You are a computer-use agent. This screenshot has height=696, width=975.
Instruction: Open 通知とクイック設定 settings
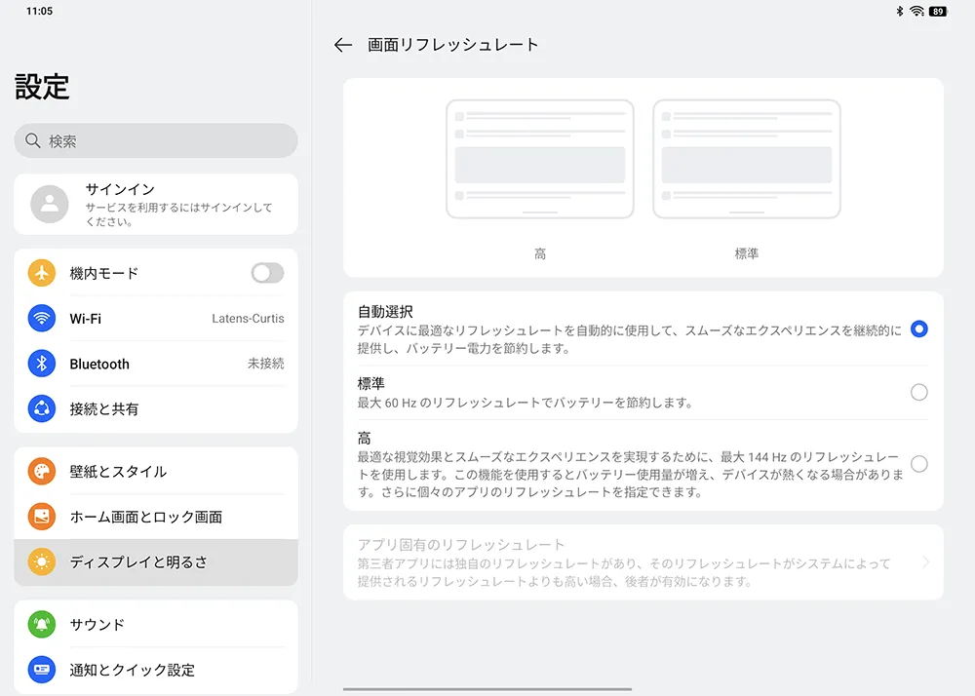point(156,670)
